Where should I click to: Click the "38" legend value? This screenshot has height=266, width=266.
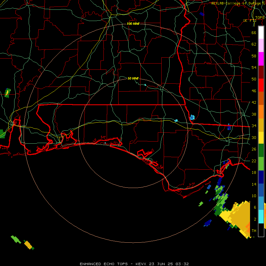pyautogui.click(x=254, y=114)
